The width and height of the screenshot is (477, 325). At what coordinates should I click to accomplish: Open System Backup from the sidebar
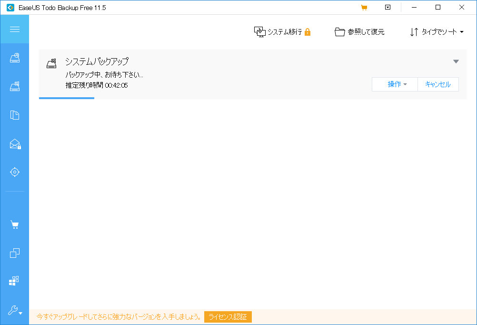pos(15,86)
